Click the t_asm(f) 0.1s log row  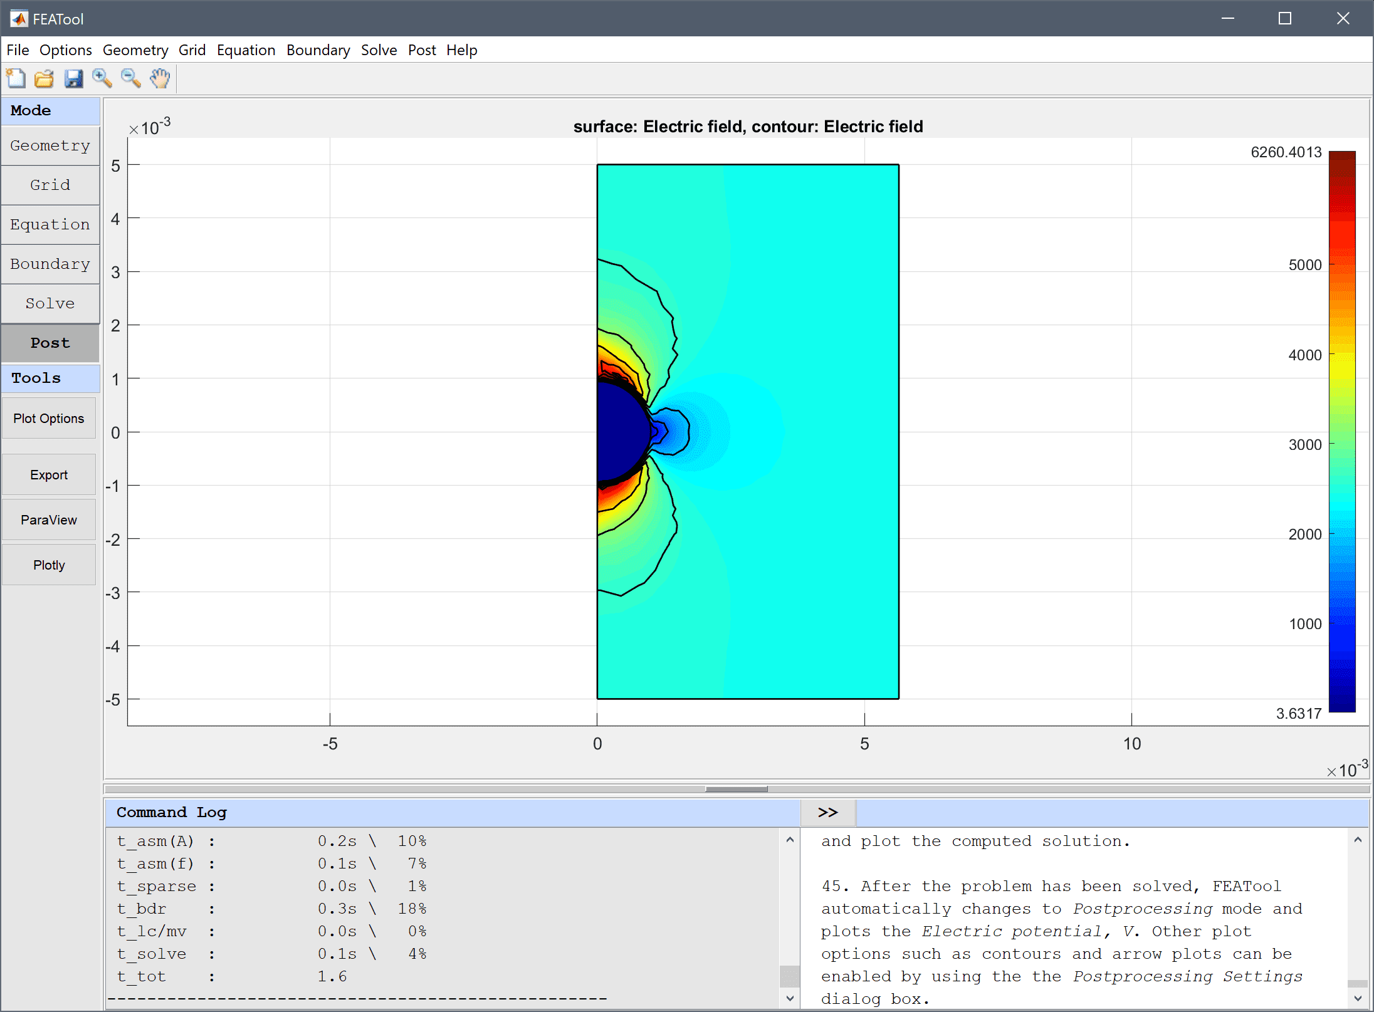tap(271, 863)
